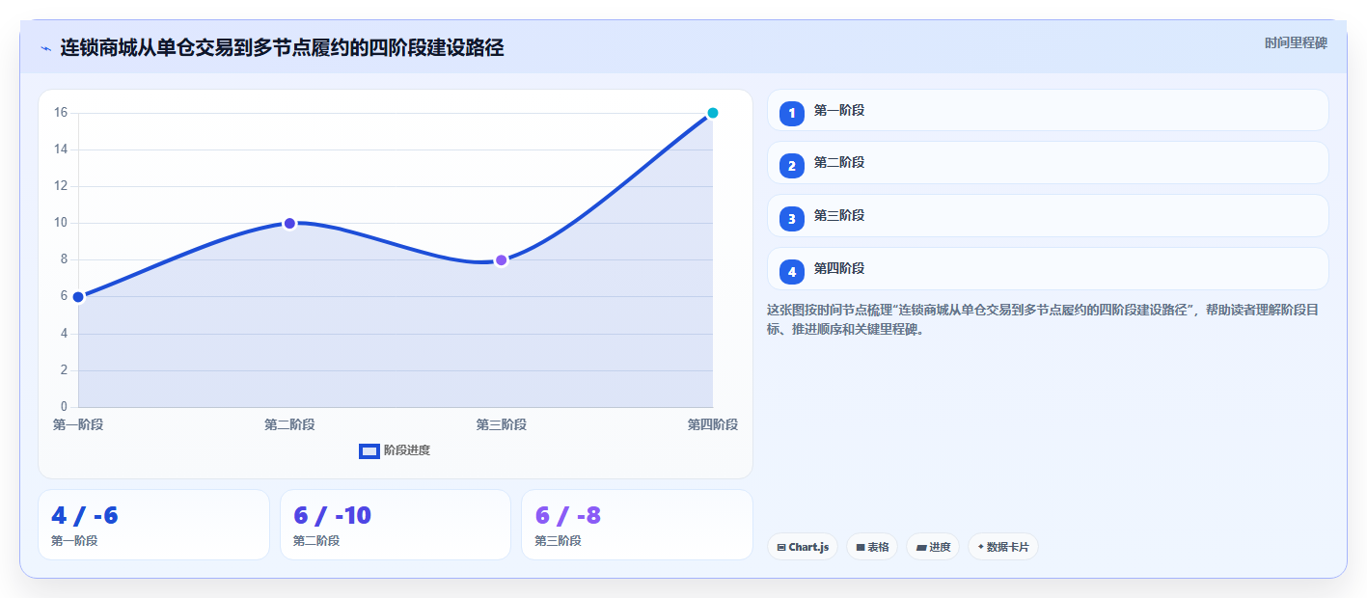1367x598 pixels.
Task: Click the icon in the 进度 tag
Action: pyautogui.click(x=921, y=547)
